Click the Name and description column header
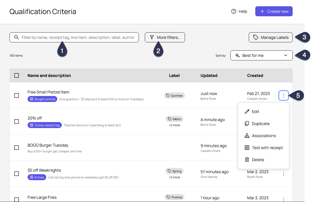 [x=49, y=75]
